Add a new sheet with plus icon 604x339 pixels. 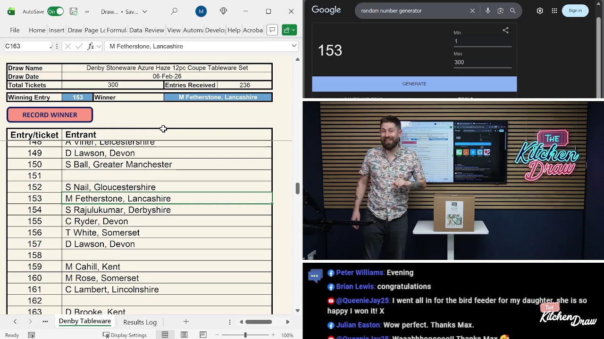pyautogui.click(x=186, y=322)
